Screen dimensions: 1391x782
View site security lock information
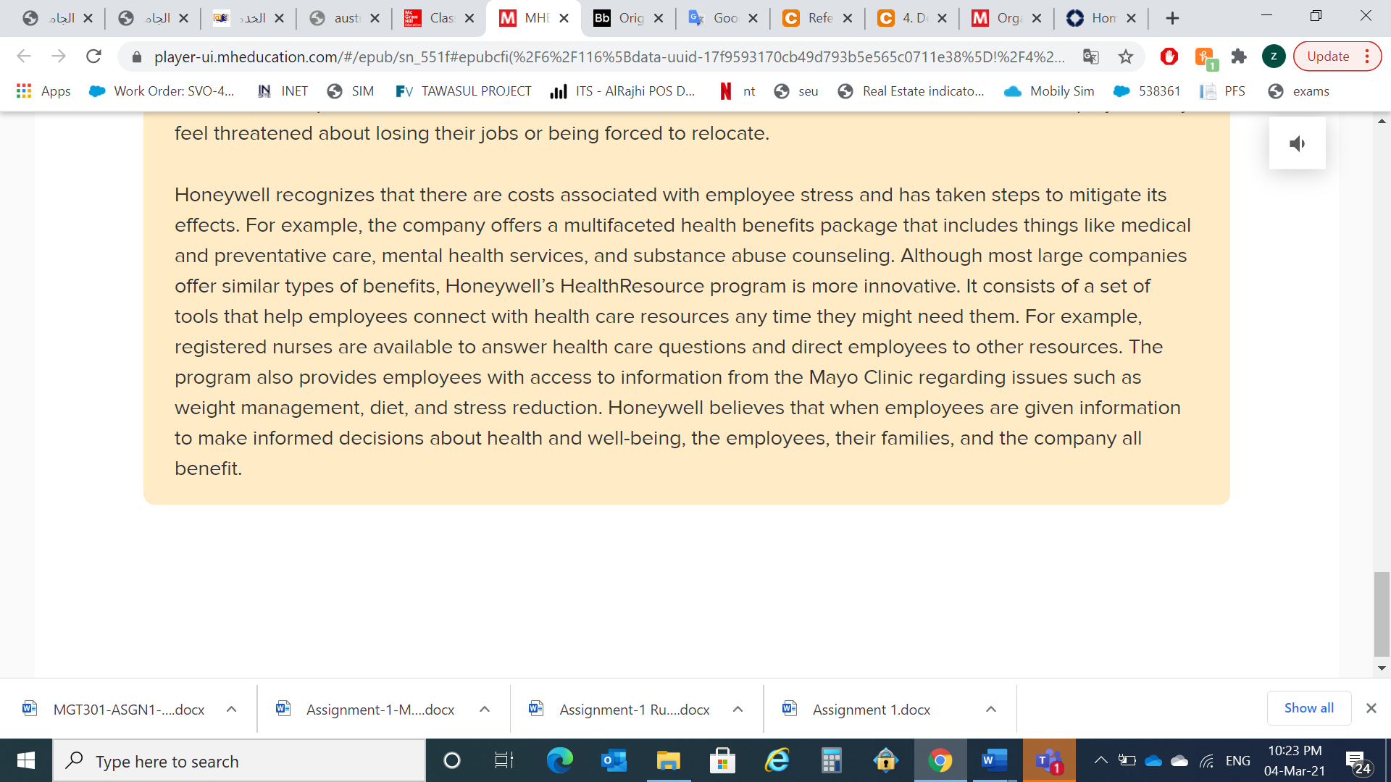click(137, 56)
